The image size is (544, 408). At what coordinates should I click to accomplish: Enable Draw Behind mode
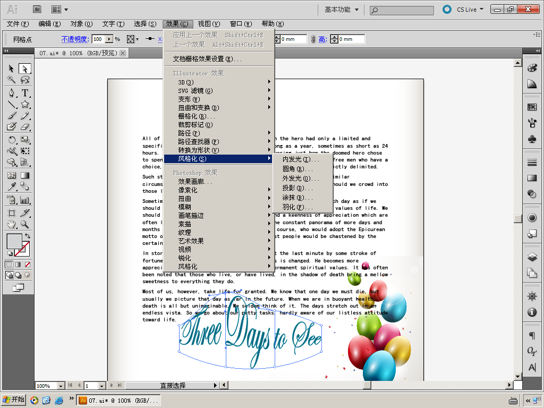click(18, 275)
